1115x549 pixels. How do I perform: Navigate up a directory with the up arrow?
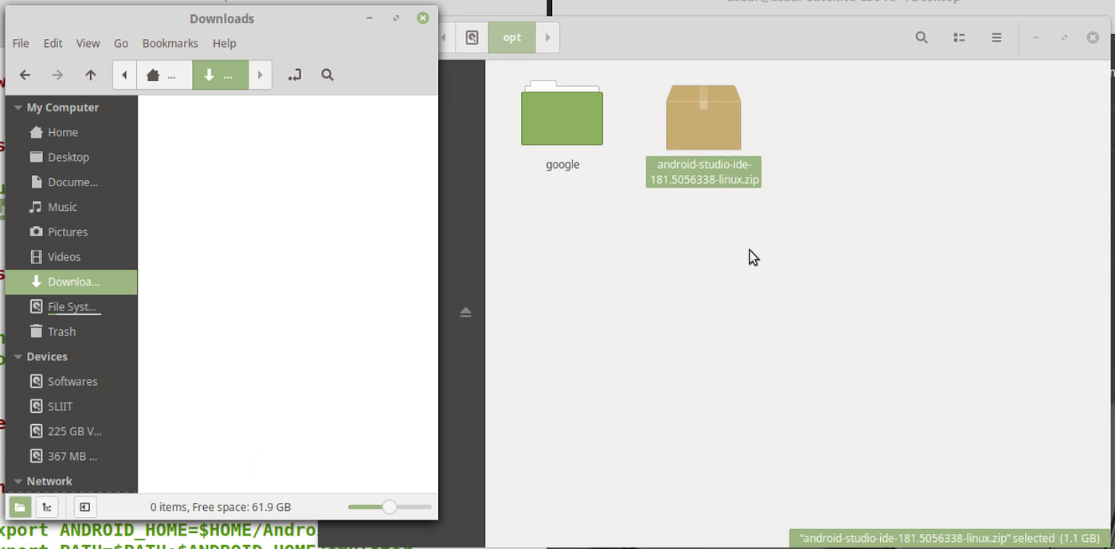click(90, 74)
